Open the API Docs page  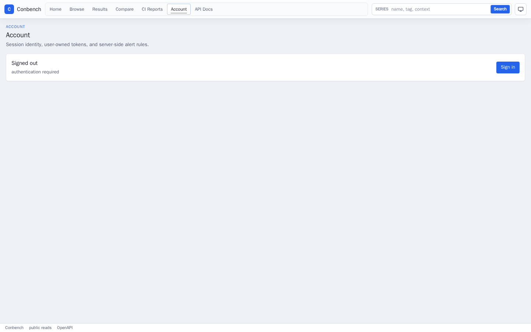tap(204, 9)
